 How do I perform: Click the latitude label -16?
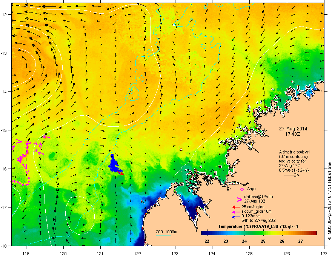pos(4,169)
